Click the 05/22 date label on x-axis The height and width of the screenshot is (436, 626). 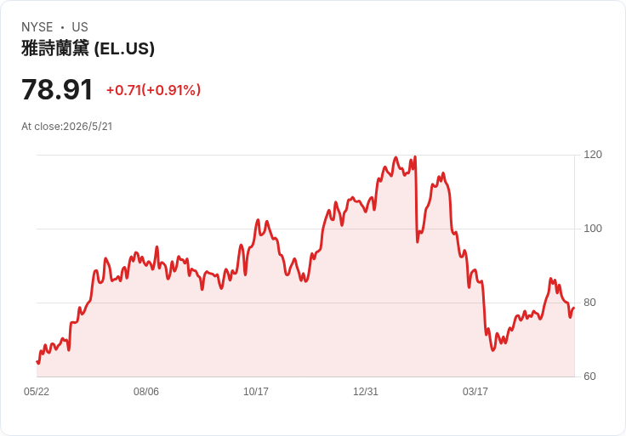pyautogui.click(x=37, y=391)
